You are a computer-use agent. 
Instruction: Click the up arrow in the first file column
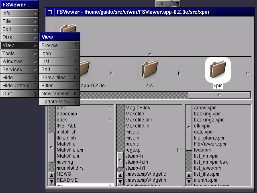tap(51, 175)
